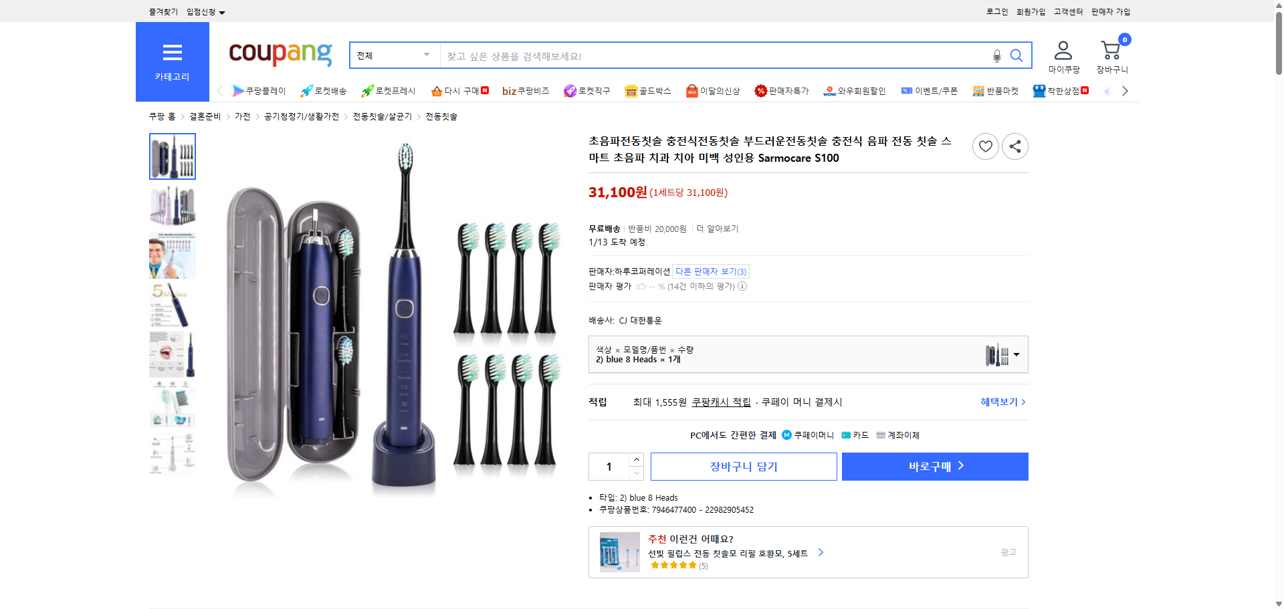Open the 로켓프레시 nav icon
This screenshot has width=1284, height=609.
click(366, 90)
